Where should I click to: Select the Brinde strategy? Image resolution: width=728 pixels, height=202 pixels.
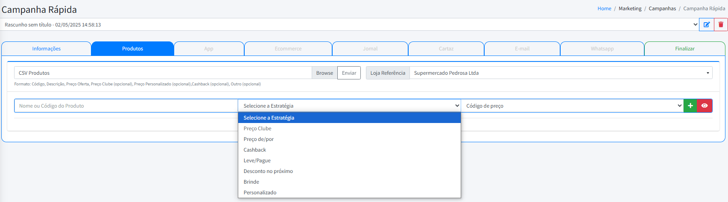pyautogui.click(x=251, y=182)
